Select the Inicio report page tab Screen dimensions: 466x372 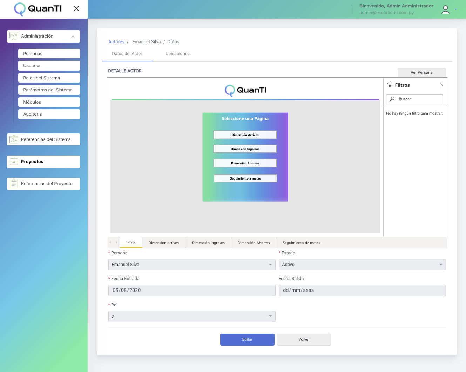coord(131,243)
